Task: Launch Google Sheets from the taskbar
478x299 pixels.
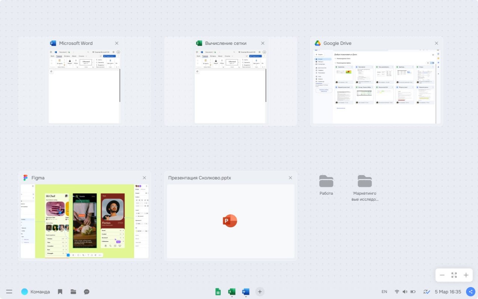Action: pos(218,292)
